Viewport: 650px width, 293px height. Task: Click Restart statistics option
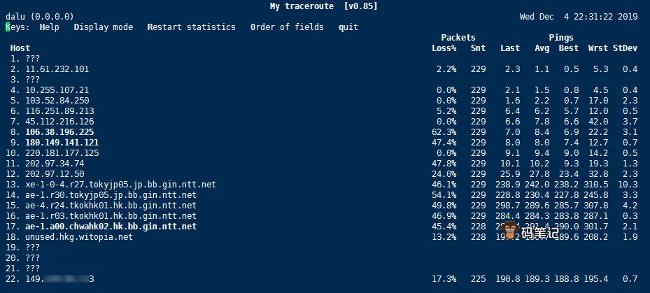pyautogui.click(x=191, y=27)
